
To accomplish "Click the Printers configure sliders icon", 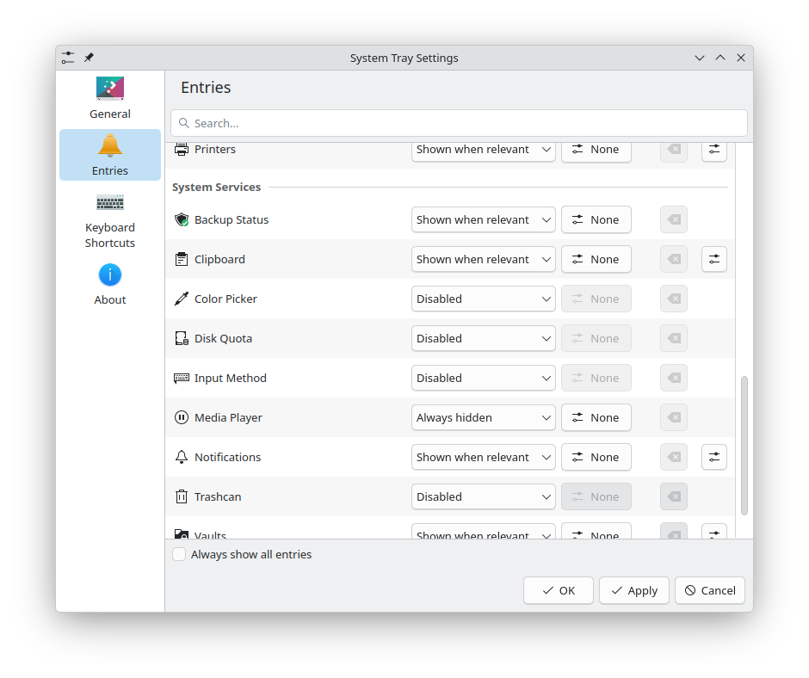I will 713,151.
